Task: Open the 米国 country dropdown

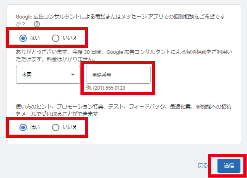Action: pyautogui.click(x=48, y=75)
